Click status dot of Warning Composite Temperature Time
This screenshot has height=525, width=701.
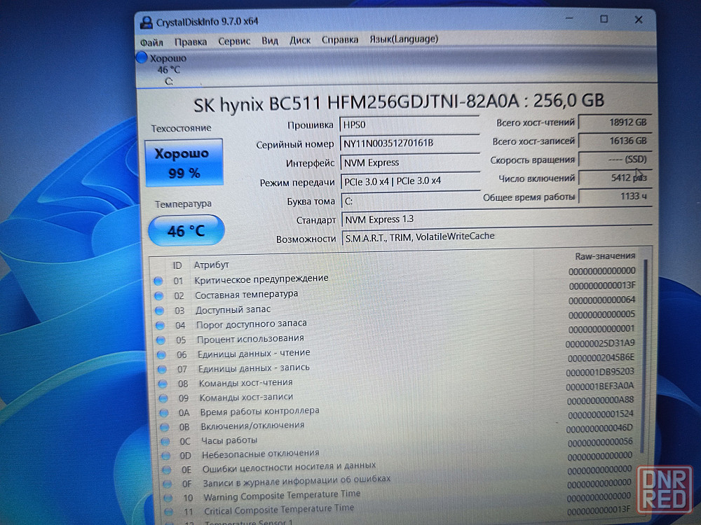click(x=168, y=498)
